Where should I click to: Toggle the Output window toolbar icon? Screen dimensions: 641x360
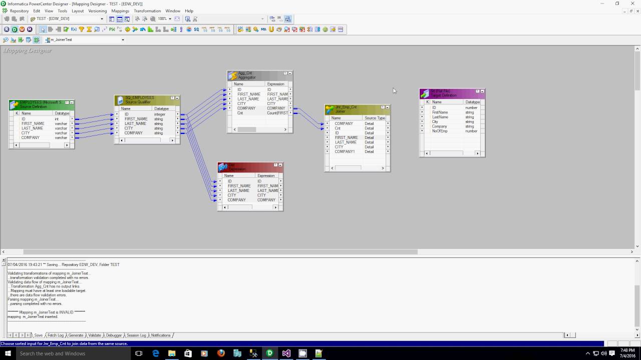pyautogui.click(x=119, y=19)
